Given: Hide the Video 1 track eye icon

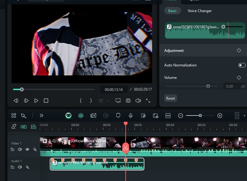Looking at the screenshot, I should (x=27, y=149).
